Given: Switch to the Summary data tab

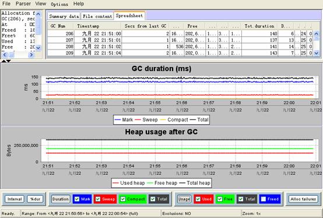Looking at the screenshot, I should click(x=64, y=16).
